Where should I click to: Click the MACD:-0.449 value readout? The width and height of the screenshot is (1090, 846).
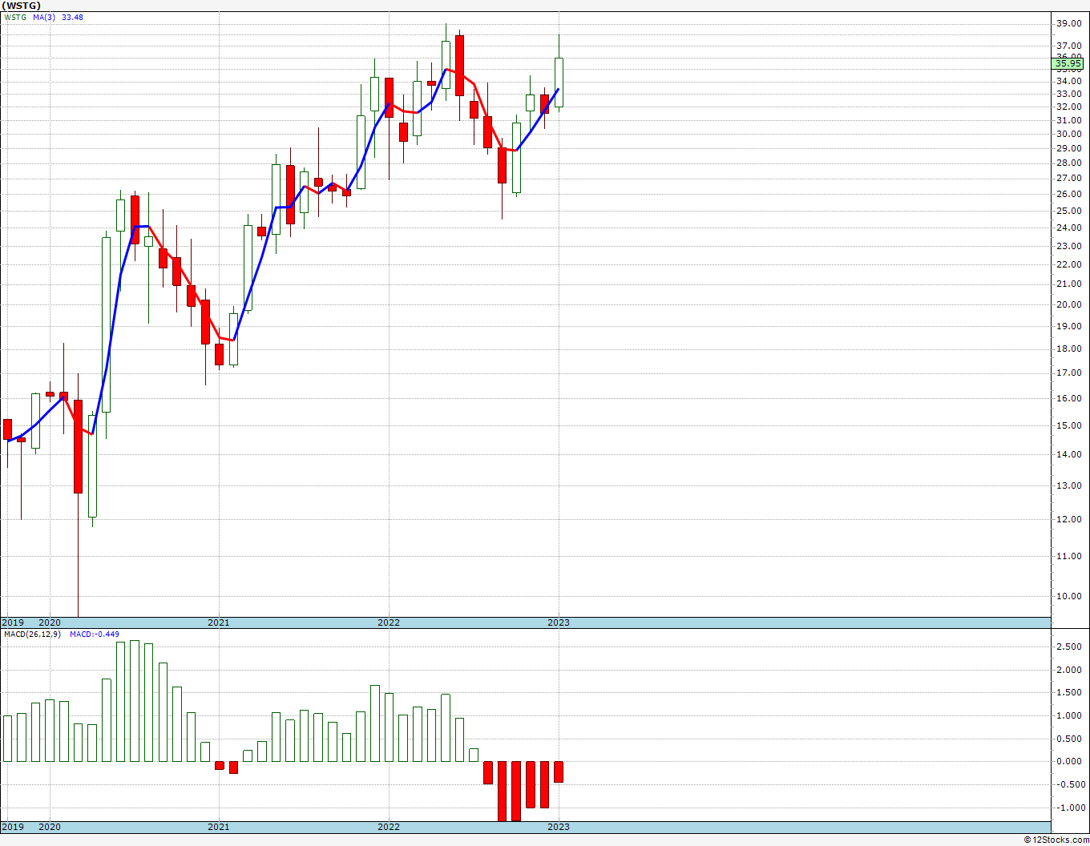[95, 634]
